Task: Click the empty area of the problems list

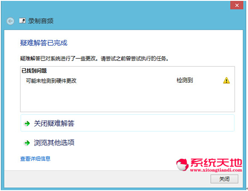Action: (127, 98)
